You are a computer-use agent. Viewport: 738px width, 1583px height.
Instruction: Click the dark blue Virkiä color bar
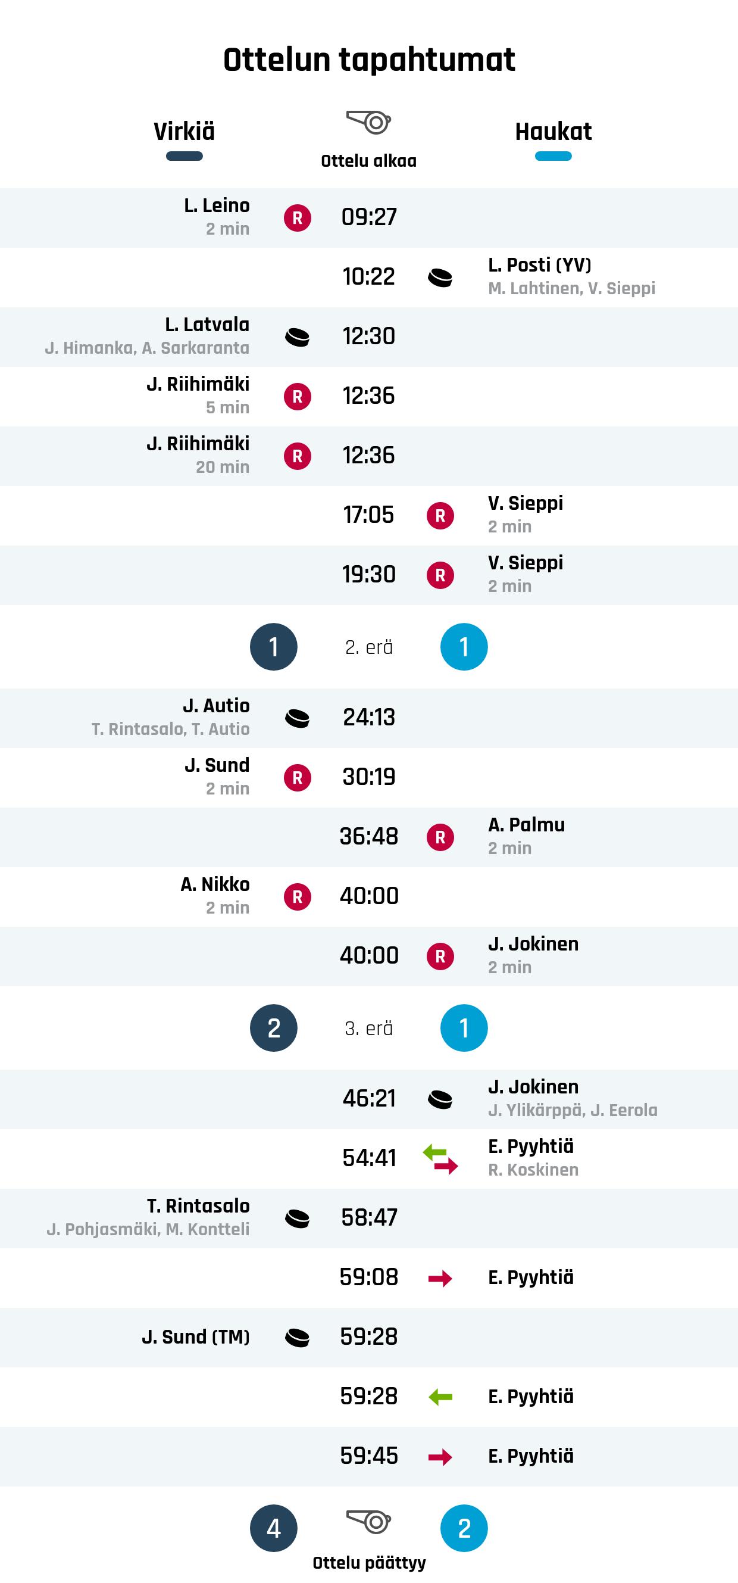point(184,156)
